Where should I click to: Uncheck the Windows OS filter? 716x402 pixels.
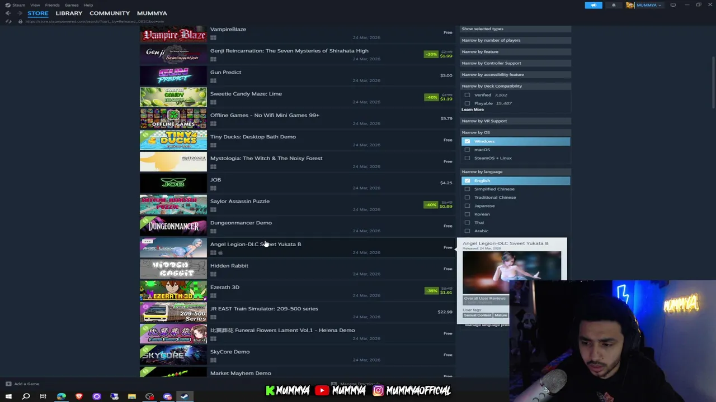point(467,141)
